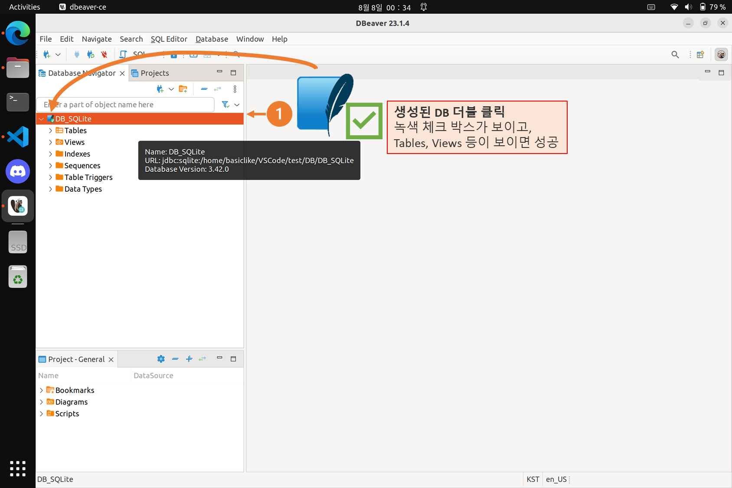Click the DataSource column header
Image resolution: width=732 pixels, height=488 pixels.
click(x=154, y=376)
